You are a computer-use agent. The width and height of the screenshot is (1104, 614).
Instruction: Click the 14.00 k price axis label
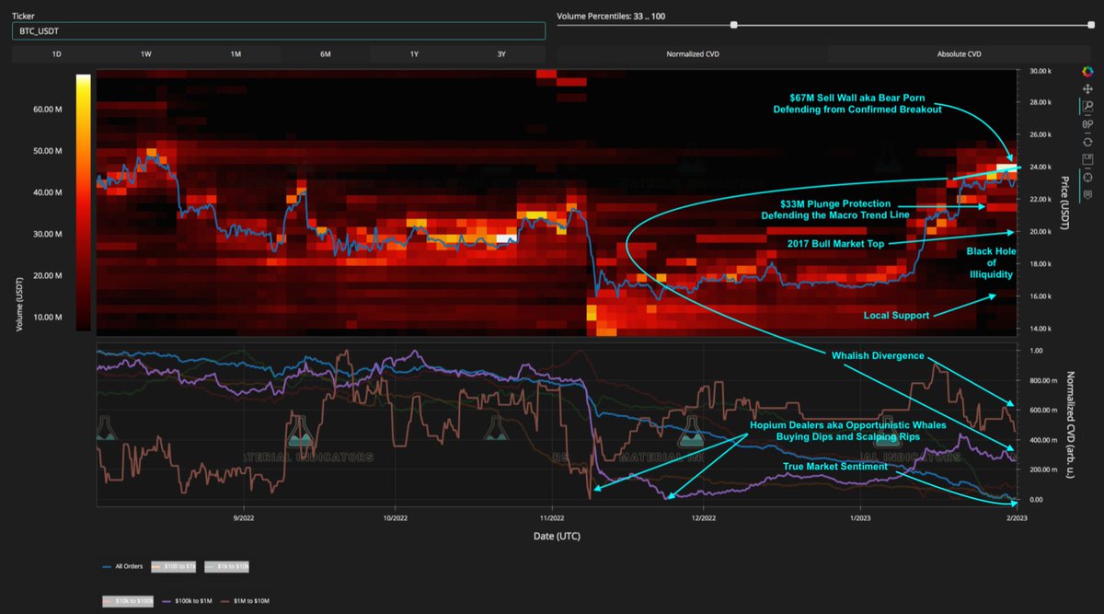(x=1040, y=329)
